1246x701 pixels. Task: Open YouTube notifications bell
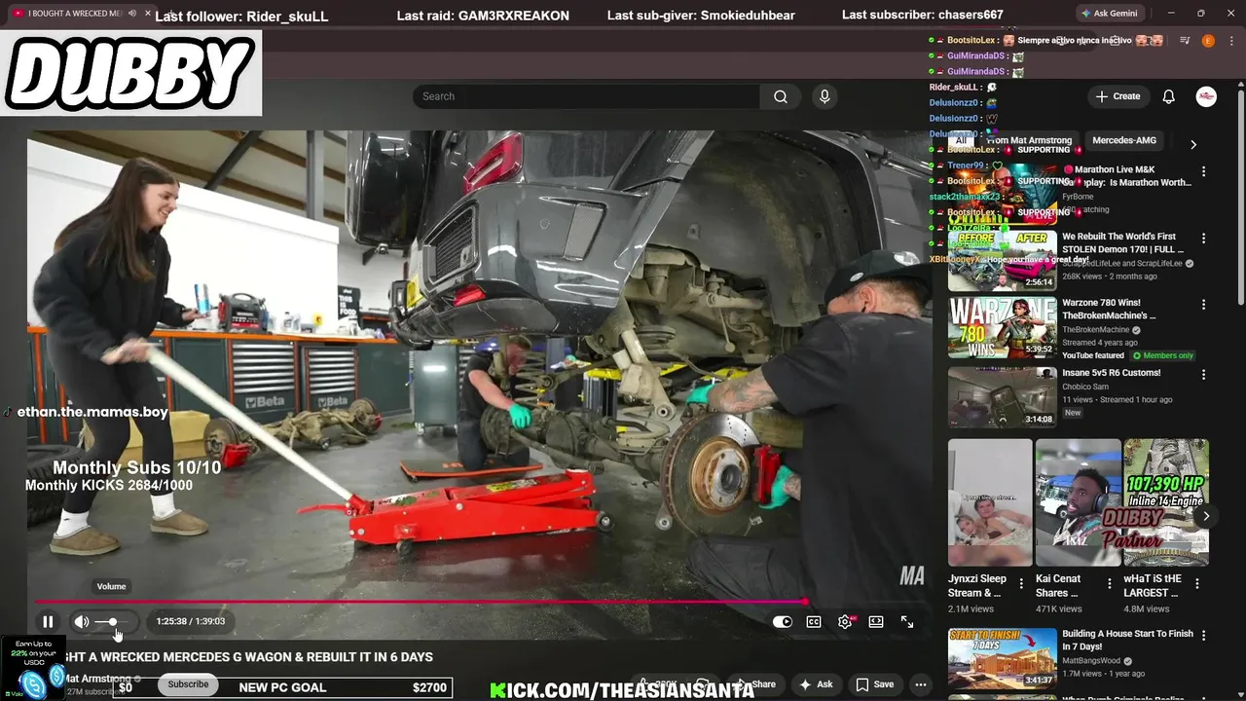[1169, 96]
